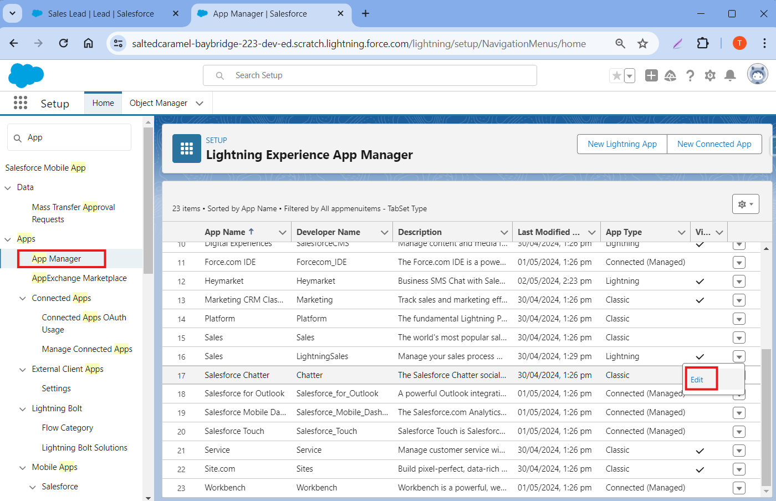The width and height of the screenshot is (776, 501).
Task: Open Salesforce Mobile App sidebar link
Action: pos(45,168)
